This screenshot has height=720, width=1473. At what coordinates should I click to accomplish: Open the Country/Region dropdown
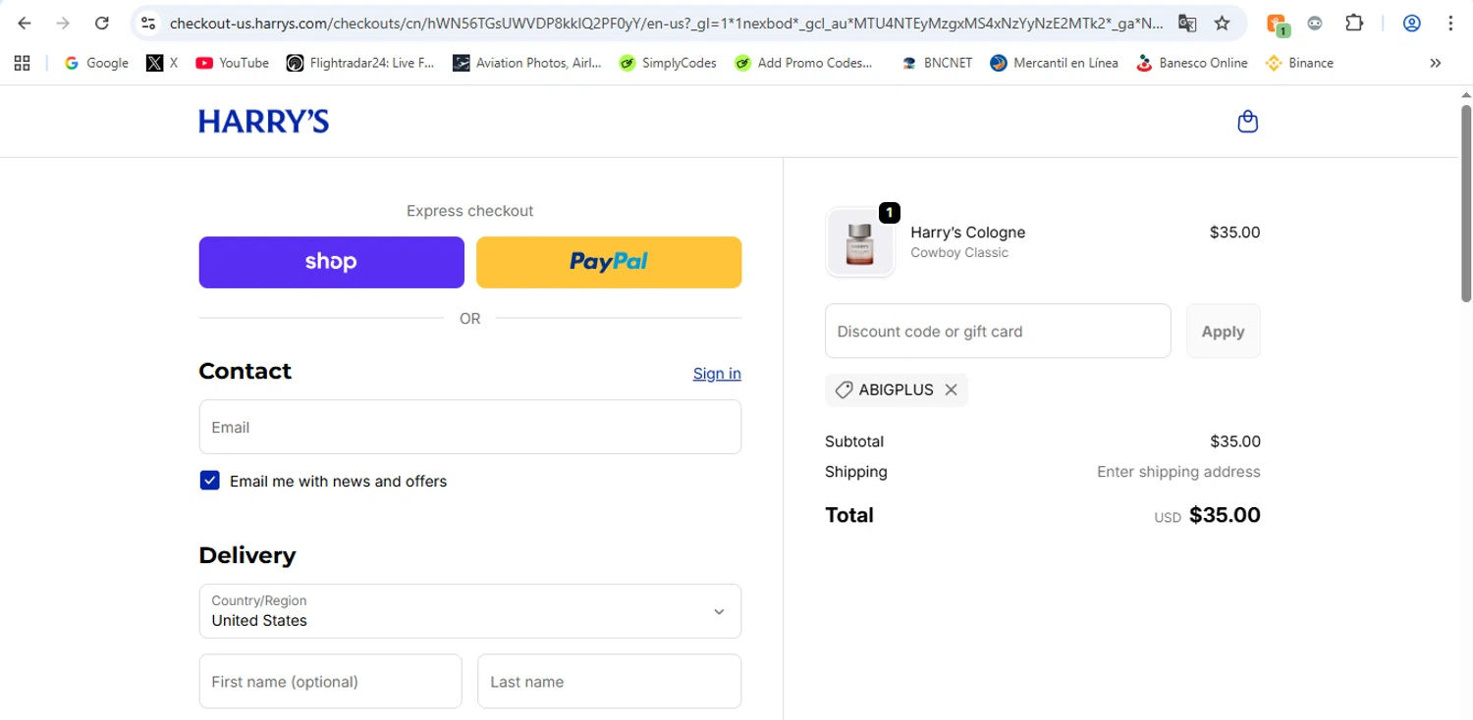(x=470, y=611)
